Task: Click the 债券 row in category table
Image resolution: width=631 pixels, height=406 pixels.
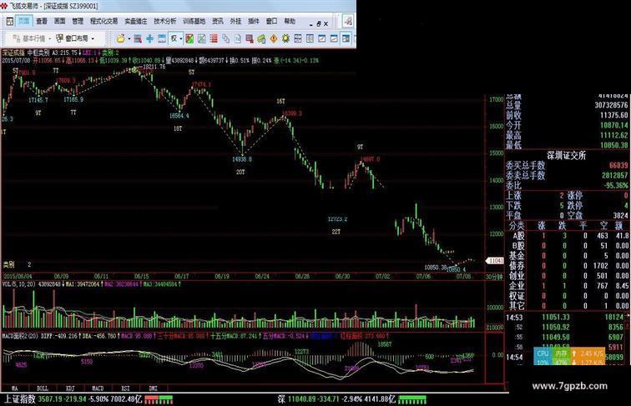Action: click(568, 266)
